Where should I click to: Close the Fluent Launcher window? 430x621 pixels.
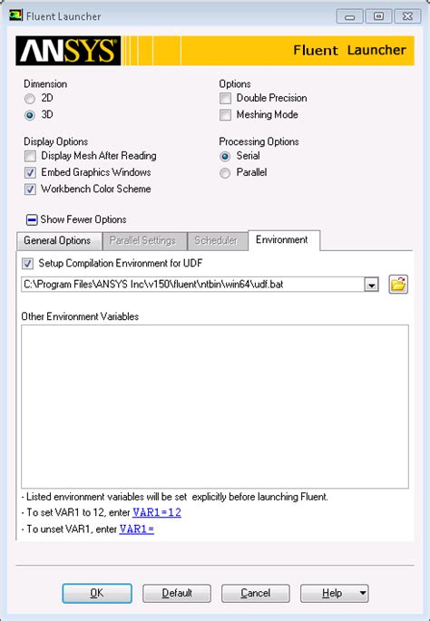[x=408, y=16]
